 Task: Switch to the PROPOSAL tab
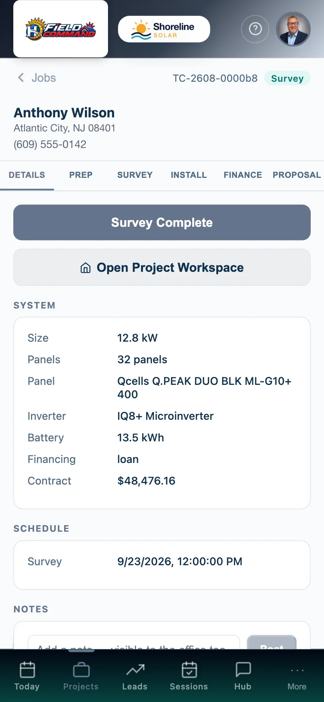coord(297,175)
